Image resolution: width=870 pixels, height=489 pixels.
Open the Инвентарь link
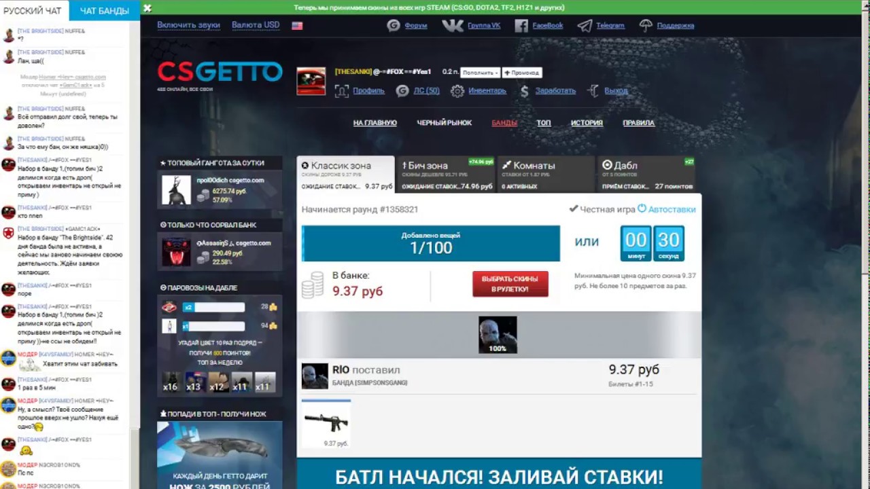[x=487, y=91]
